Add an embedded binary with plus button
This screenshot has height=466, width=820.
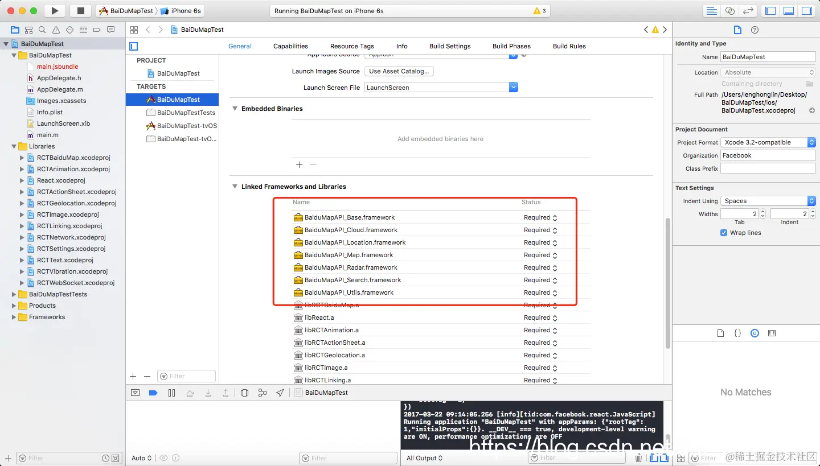pos(299,164)
